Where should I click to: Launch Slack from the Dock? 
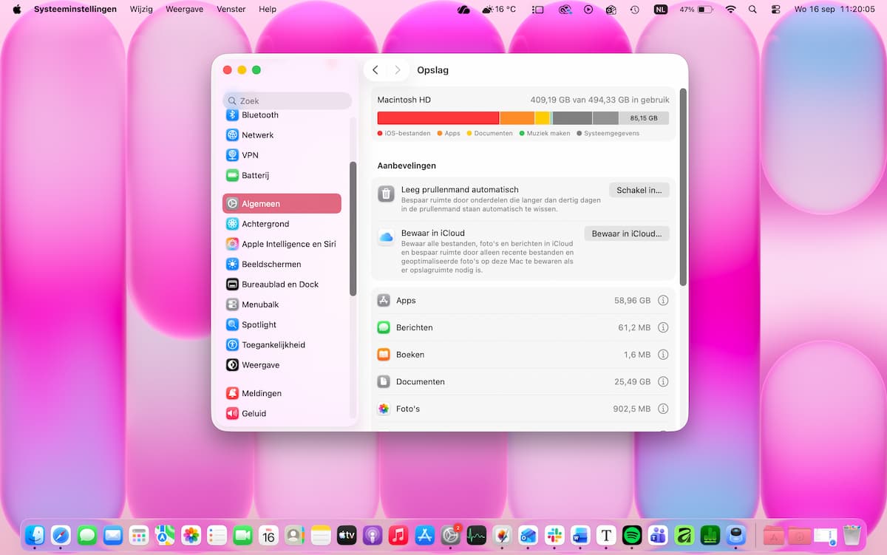[554, 535]
